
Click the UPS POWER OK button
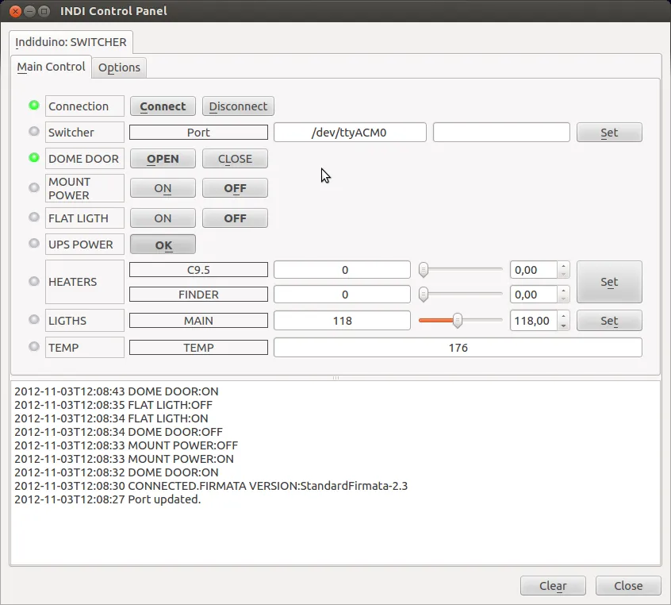click(163, 245)
